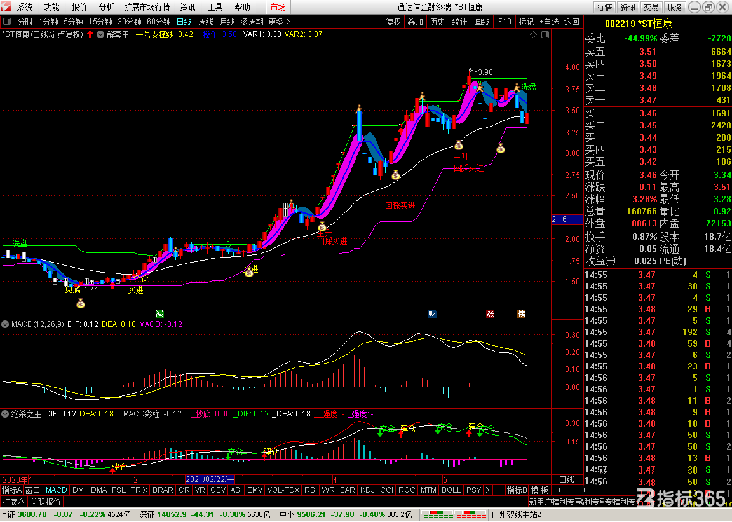The image size is (732, 522).
Task: Open the 报价 menu
Action: coord(79,7)
